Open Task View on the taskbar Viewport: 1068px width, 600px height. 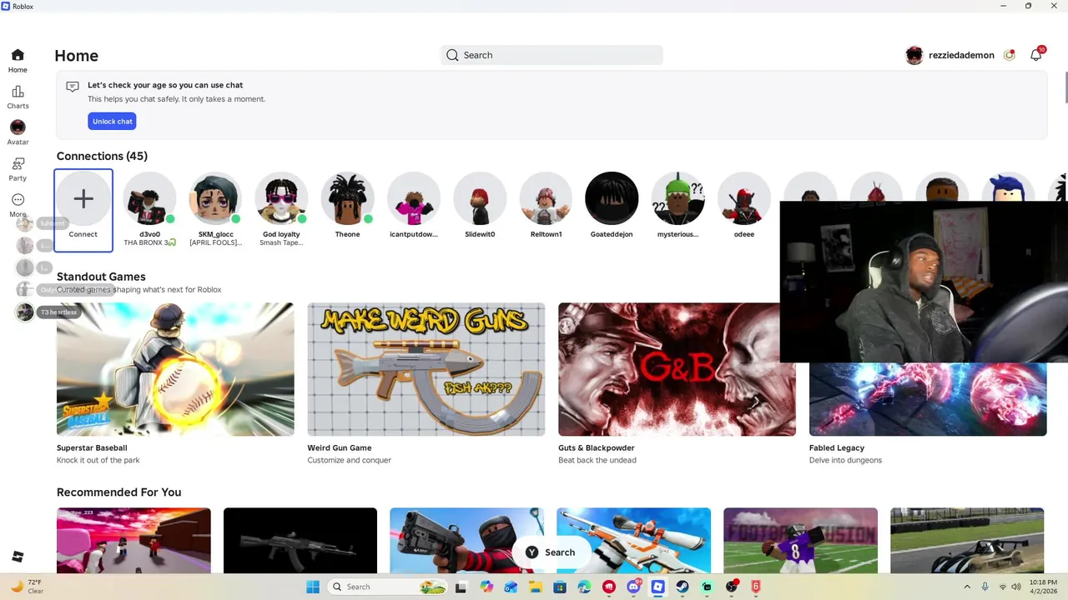pos(461,587)
